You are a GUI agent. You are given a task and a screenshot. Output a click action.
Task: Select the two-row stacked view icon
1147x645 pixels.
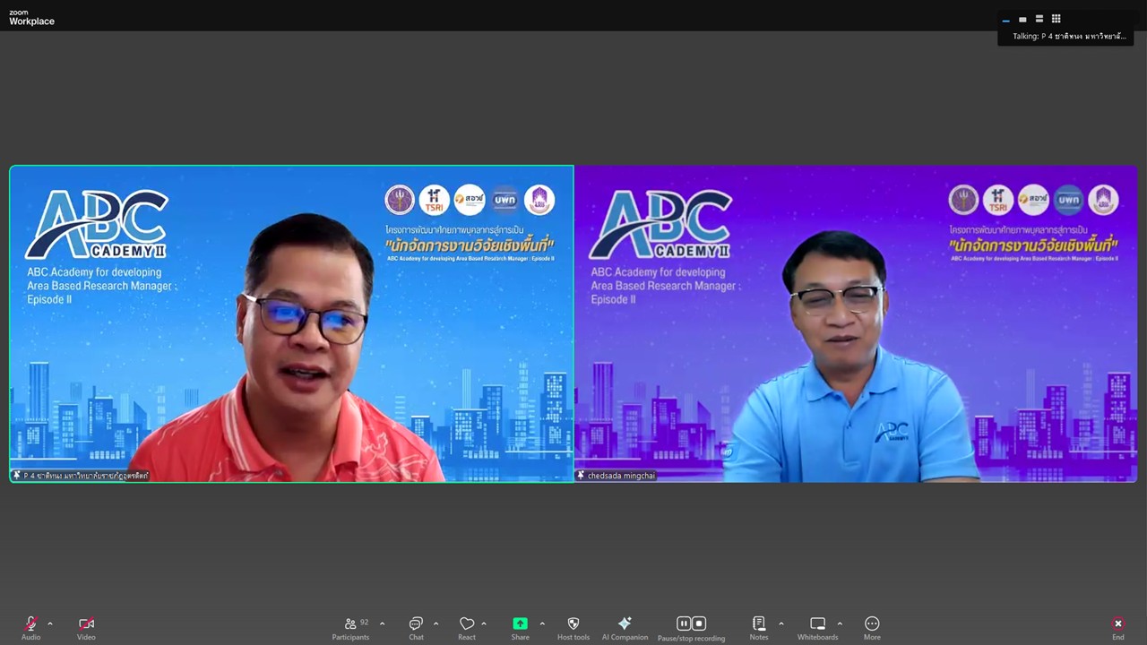1039,19
